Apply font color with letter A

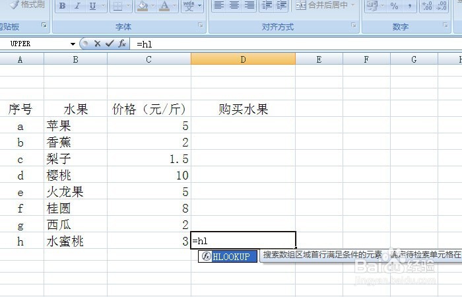pos(164,5)
